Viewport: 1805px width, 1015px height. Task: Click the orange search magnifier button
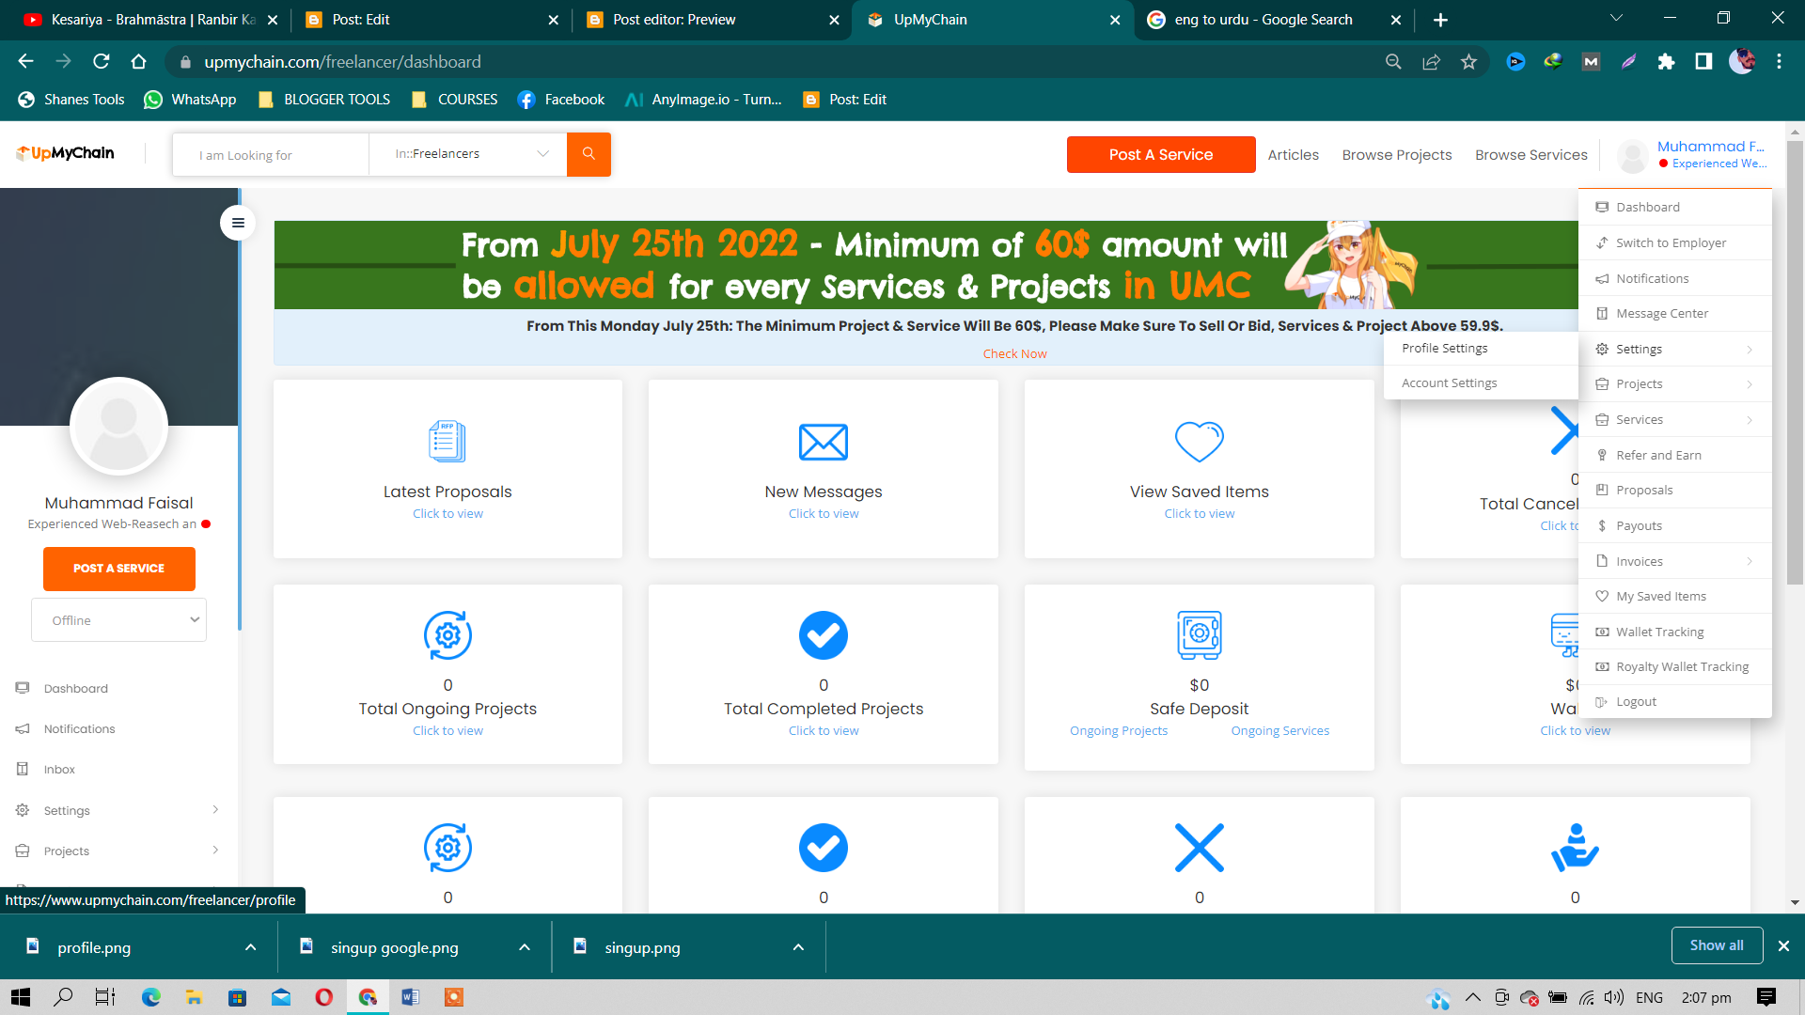click(589, 154)
